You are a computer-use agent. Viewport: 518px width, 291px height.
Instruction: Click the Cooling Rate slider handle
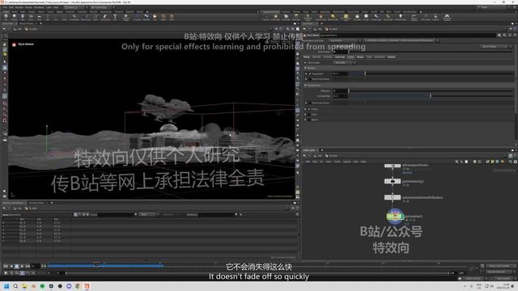[431, 95]
